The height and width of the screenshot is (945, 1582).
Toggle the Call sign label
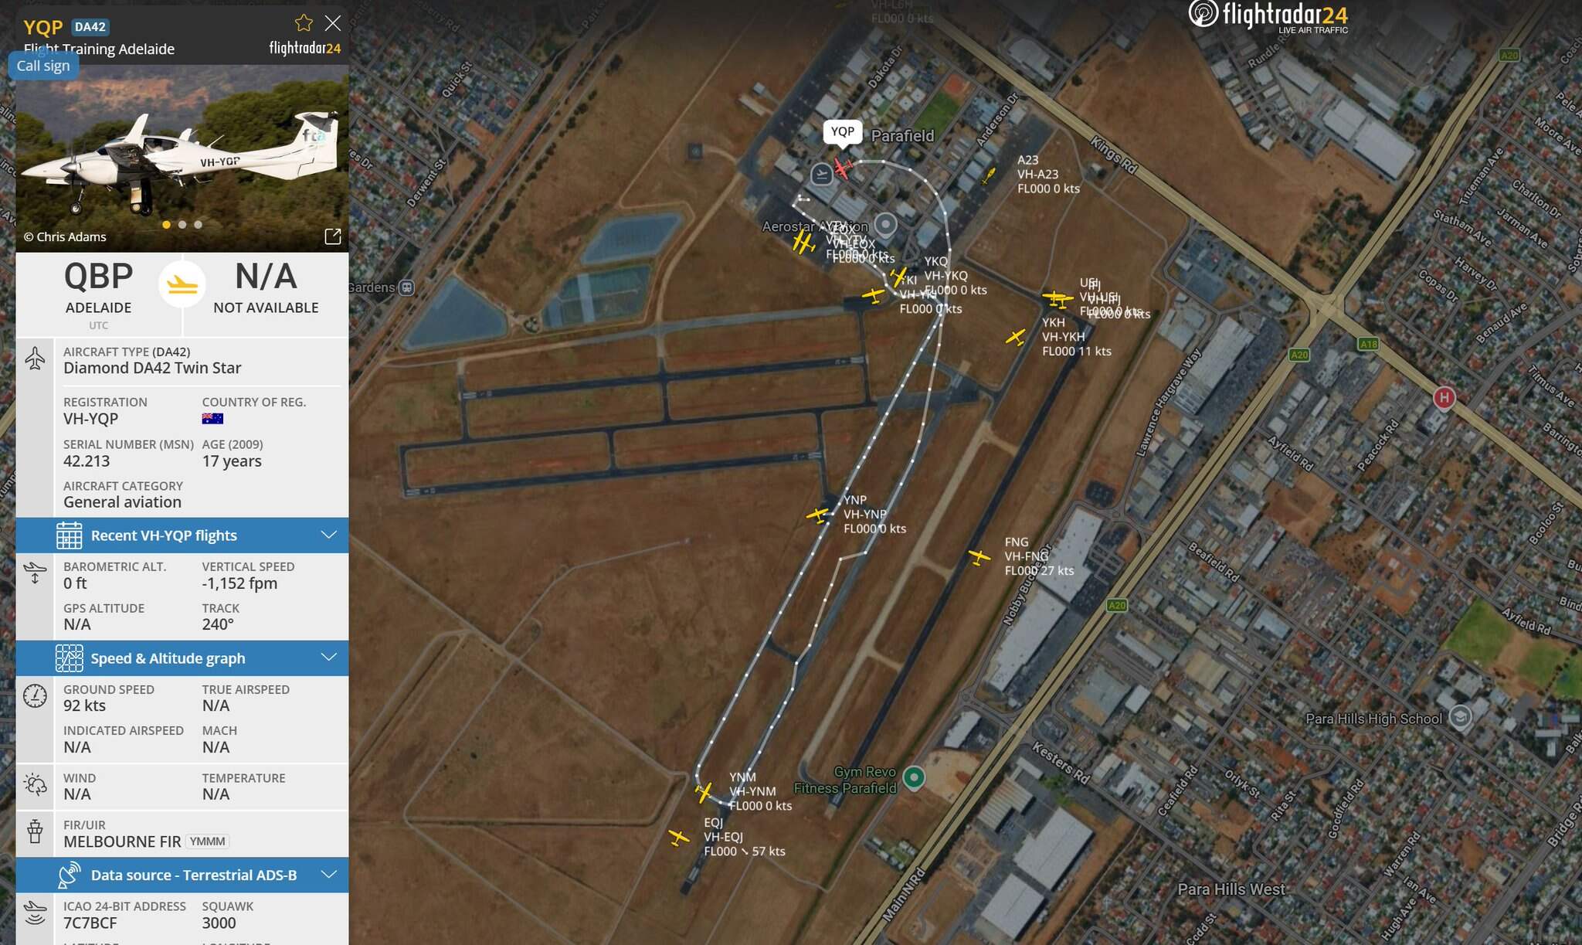pyautogui.click(x=43, y=66)
